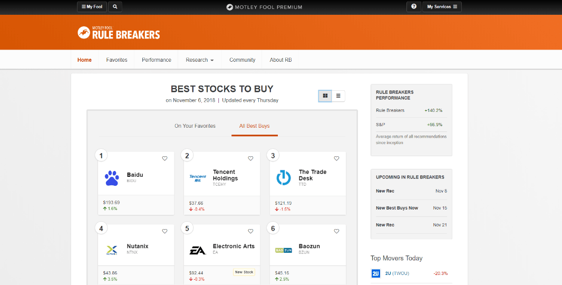This screenshot has height=285, width=562.
Task: Click the 2U -20.3% change value
Action: click(x=441, y=273)
